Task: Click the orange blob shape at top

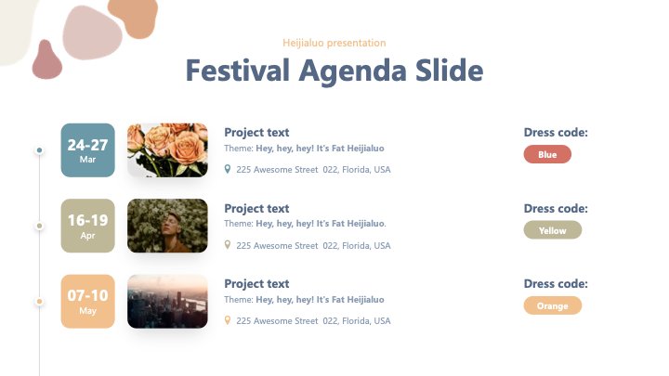Action: tap(134, 18)
